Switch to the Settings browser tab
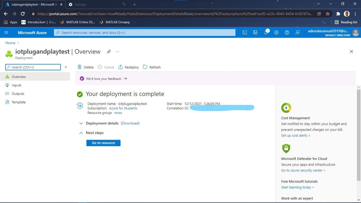 point(96,4)
